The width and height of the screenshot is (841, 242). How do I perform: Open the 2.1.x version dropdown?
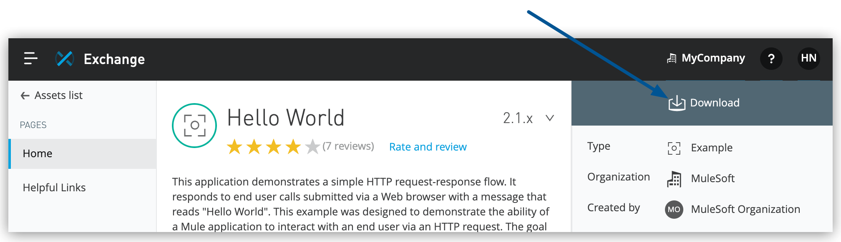518,119
